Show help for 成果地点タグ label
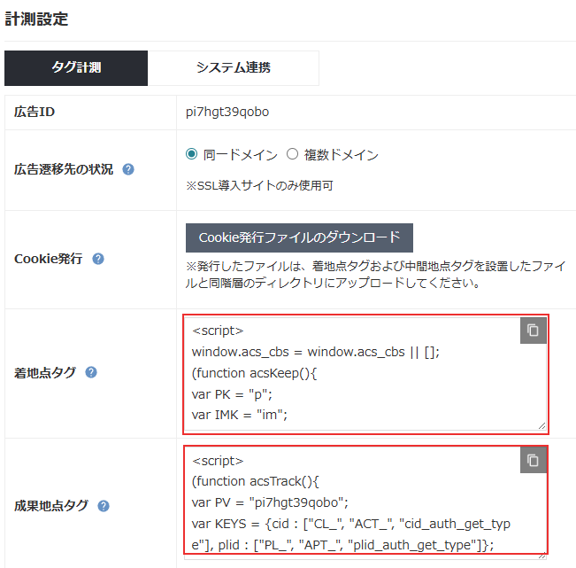 pos(104,506)
